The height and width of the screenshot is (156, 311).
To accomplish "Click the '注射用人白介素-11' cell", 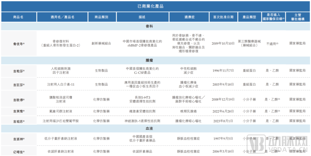I will [61, 84].
